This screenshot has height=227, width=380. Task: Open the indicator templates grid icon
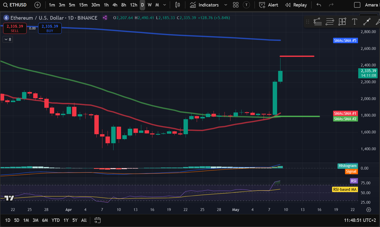pyautogui.click(x=236, y=5)
